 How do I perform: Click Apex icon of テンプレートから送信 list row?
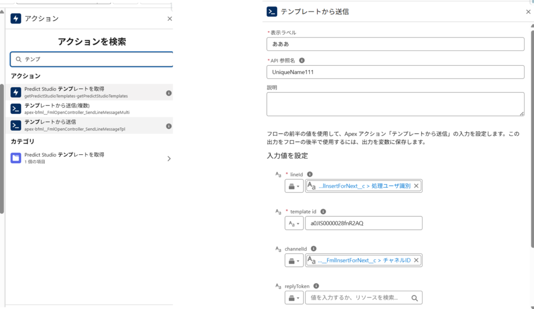(x=16, y=125)
